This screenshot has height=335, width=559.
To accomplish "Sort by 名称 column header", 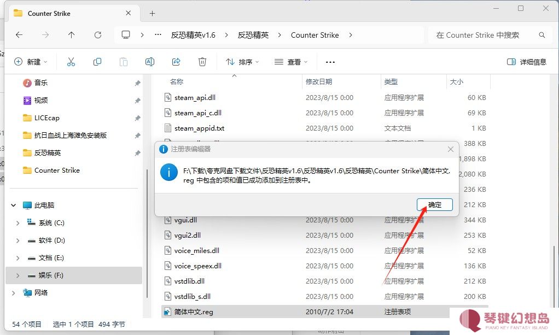I will point(177,81).
